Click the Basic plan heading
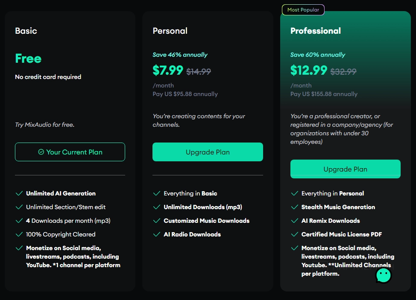 pos(26,31)
